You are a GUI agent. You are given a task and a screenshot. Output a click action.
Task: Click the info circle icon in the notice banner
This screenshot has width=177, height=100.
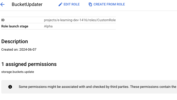click(x=10, y=87)
